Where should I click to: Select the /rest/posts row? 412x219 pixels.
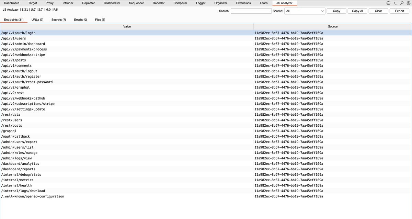coord(206,126)
